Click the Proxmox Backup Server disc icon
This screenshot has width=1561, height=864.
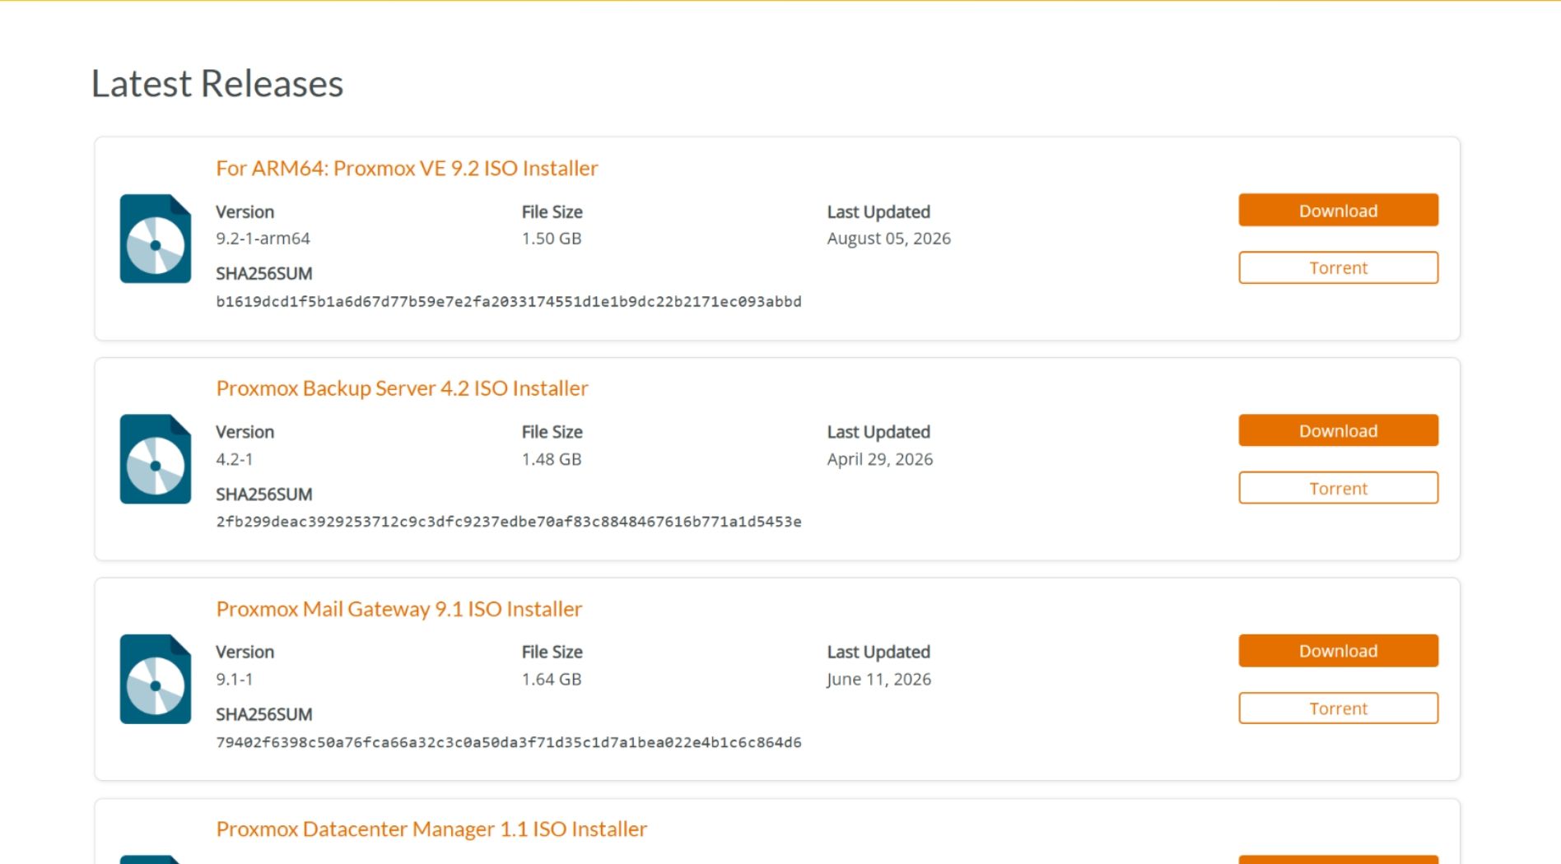[x=156, y=459]
